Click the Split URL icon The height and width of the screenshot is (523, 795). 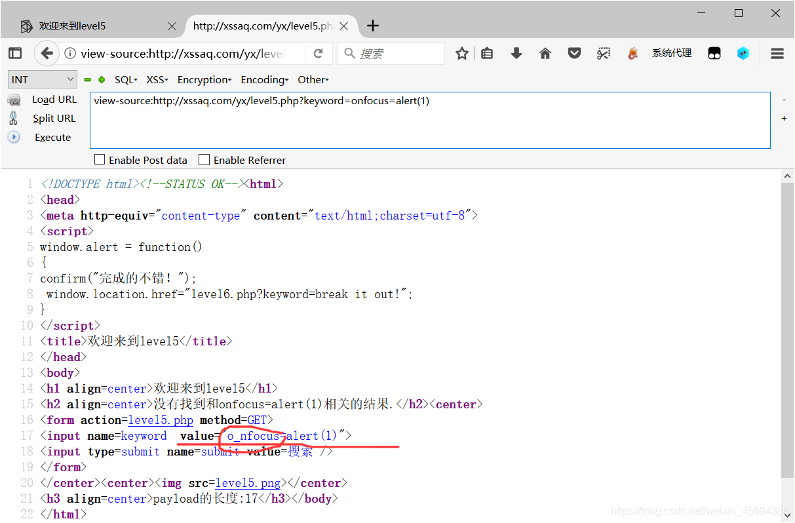(x=14, y=119)
